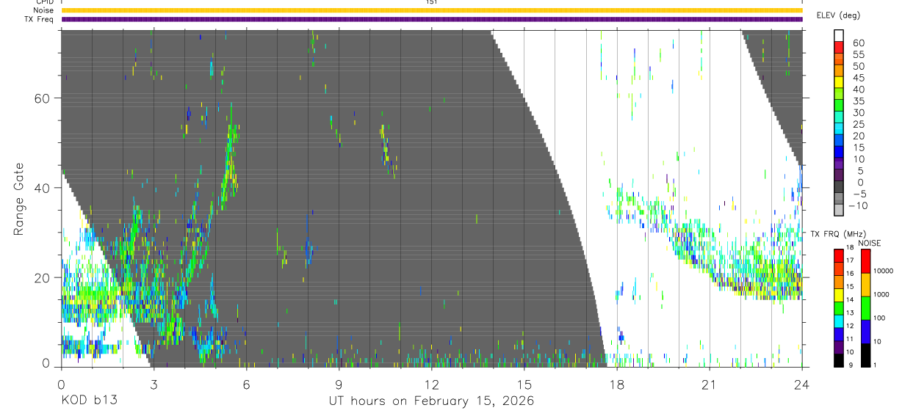Viewport: 902px width, 416px height.
Task: Click the red top swatch of the NOISE bar
Action: point(865,261)
